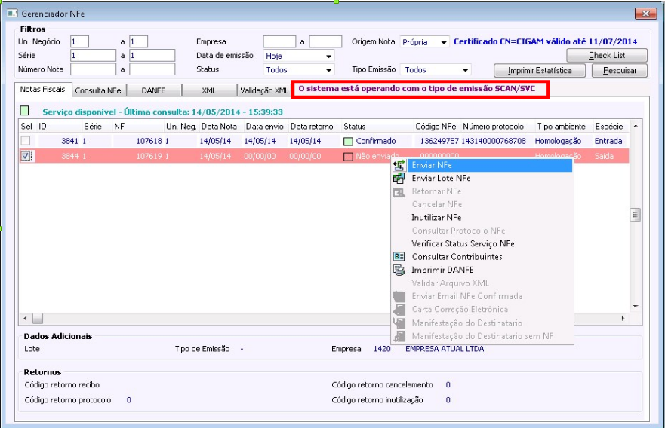Click the Pesquisar button

[x=620, y=70]
